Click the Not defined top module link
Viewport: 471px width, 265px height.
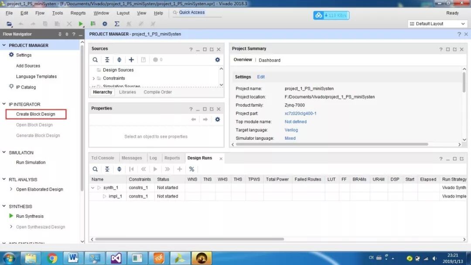point(296,122)
